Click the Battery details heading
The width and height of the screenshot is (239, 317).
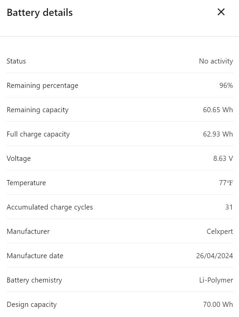click(x=40, y=13)
